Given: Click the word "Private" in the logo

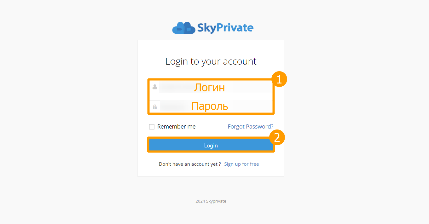Looking at the screenshot, I should pyautogui.click(x=235, y=28).
